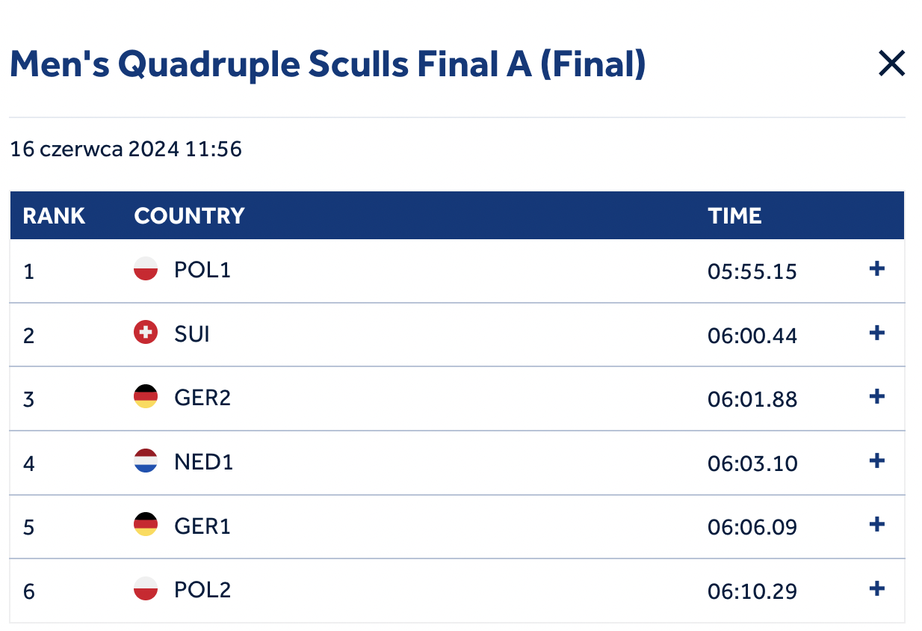Click the Poland flag icon beside POL1
922x631 pixels.
(x=146, y=269)
